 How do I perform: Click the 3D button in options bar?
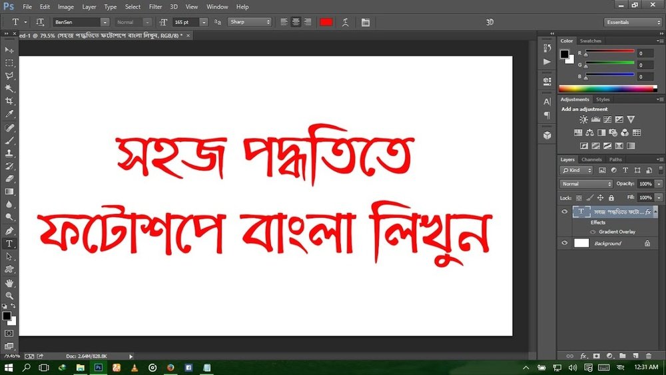tap(490, 22)
